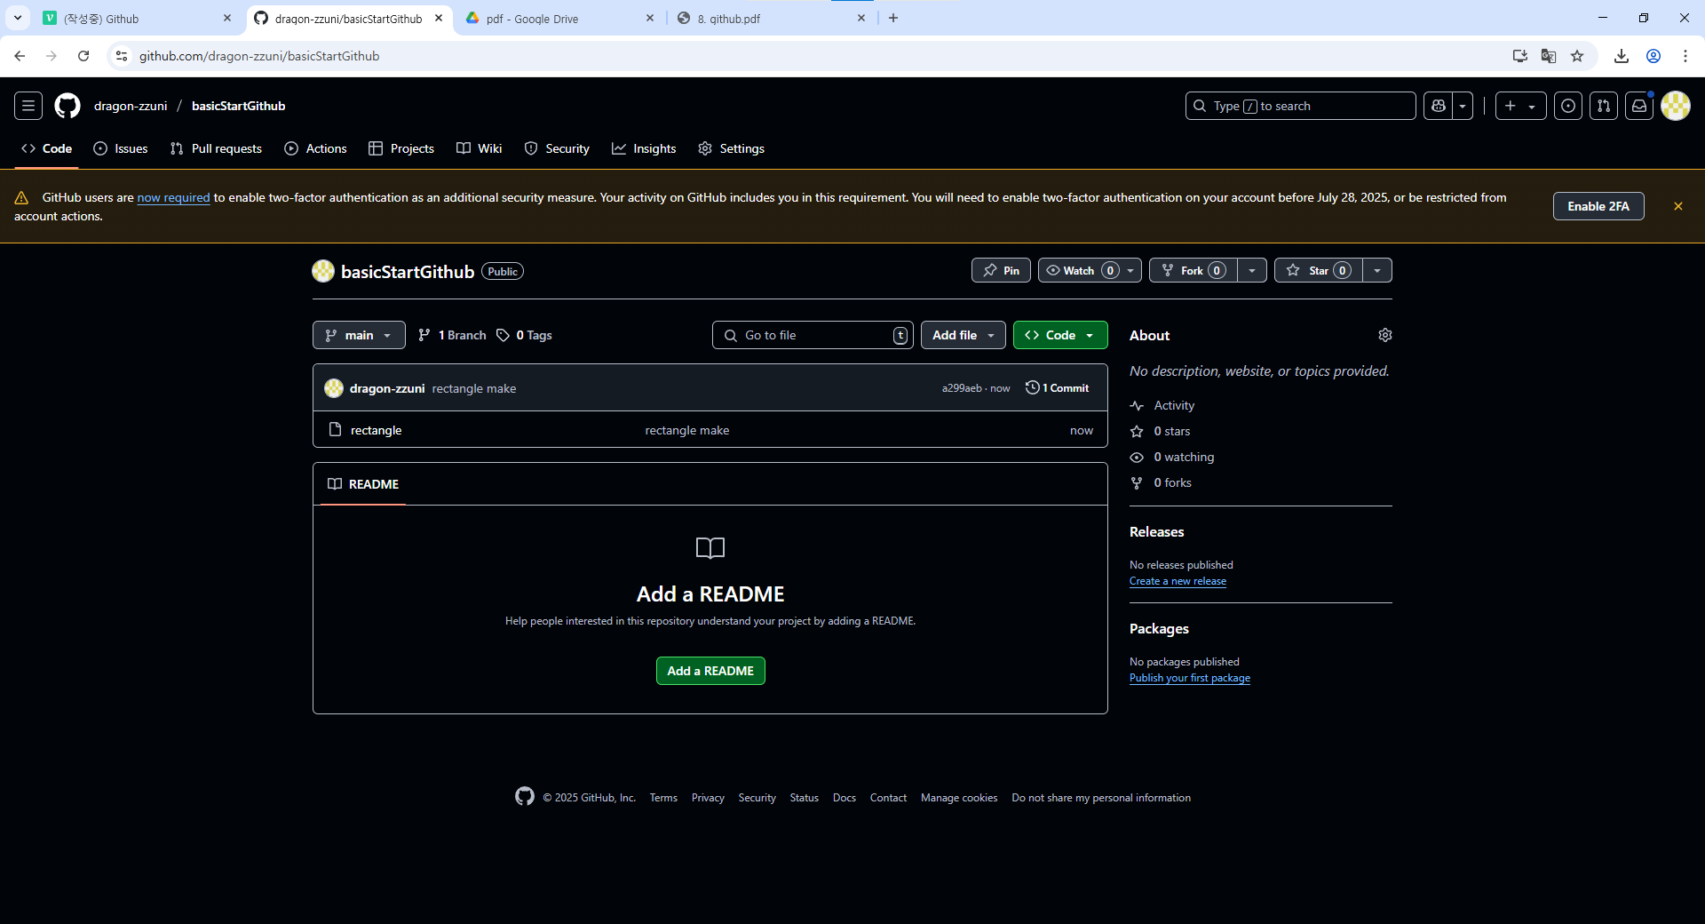Go to the Actions tab
Screen dimensions: 1705x924
click(x=315, y=148)
